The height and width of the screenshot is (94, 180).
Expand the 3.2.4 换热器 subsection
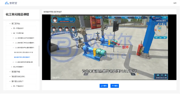[13, 62]
